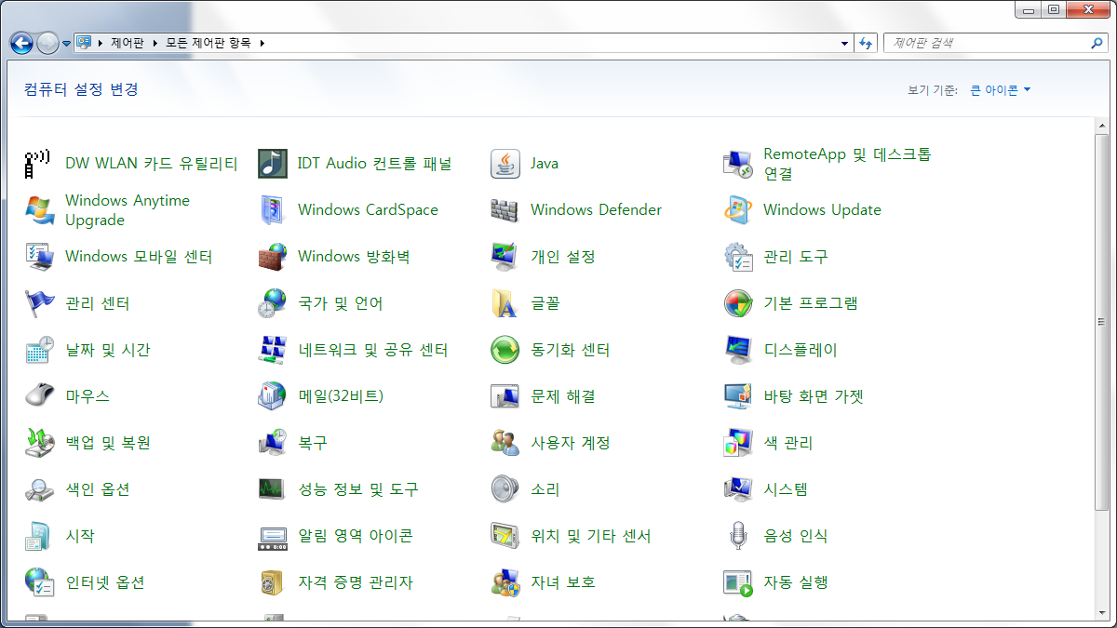Open the 관리 도구 gear icon
Image resolution: width=1117 pixels, height=628 pixels.
pyautogui.click(x=738, y=257)
